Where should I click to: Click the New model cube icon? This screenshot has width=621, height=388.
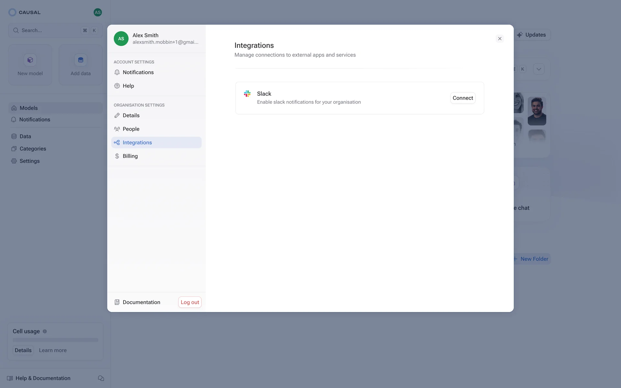click(x=30, y=60)
